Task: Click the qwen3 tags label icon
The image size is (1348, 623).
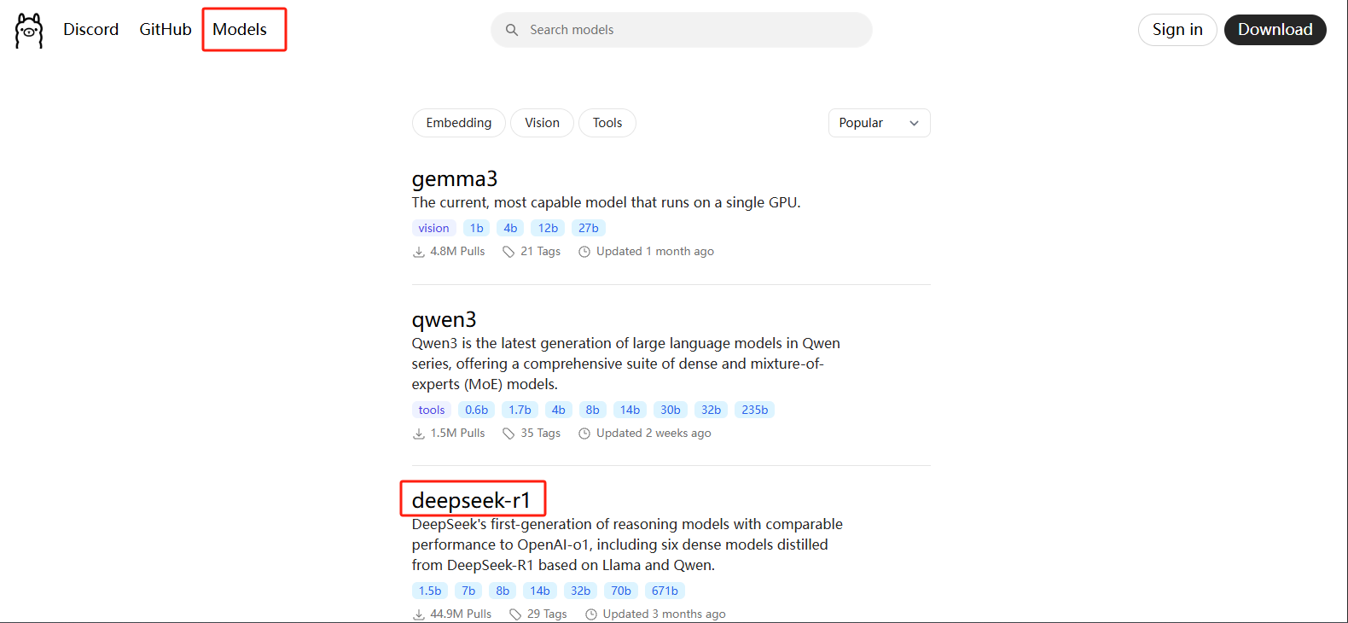Action: click(508, 434)
